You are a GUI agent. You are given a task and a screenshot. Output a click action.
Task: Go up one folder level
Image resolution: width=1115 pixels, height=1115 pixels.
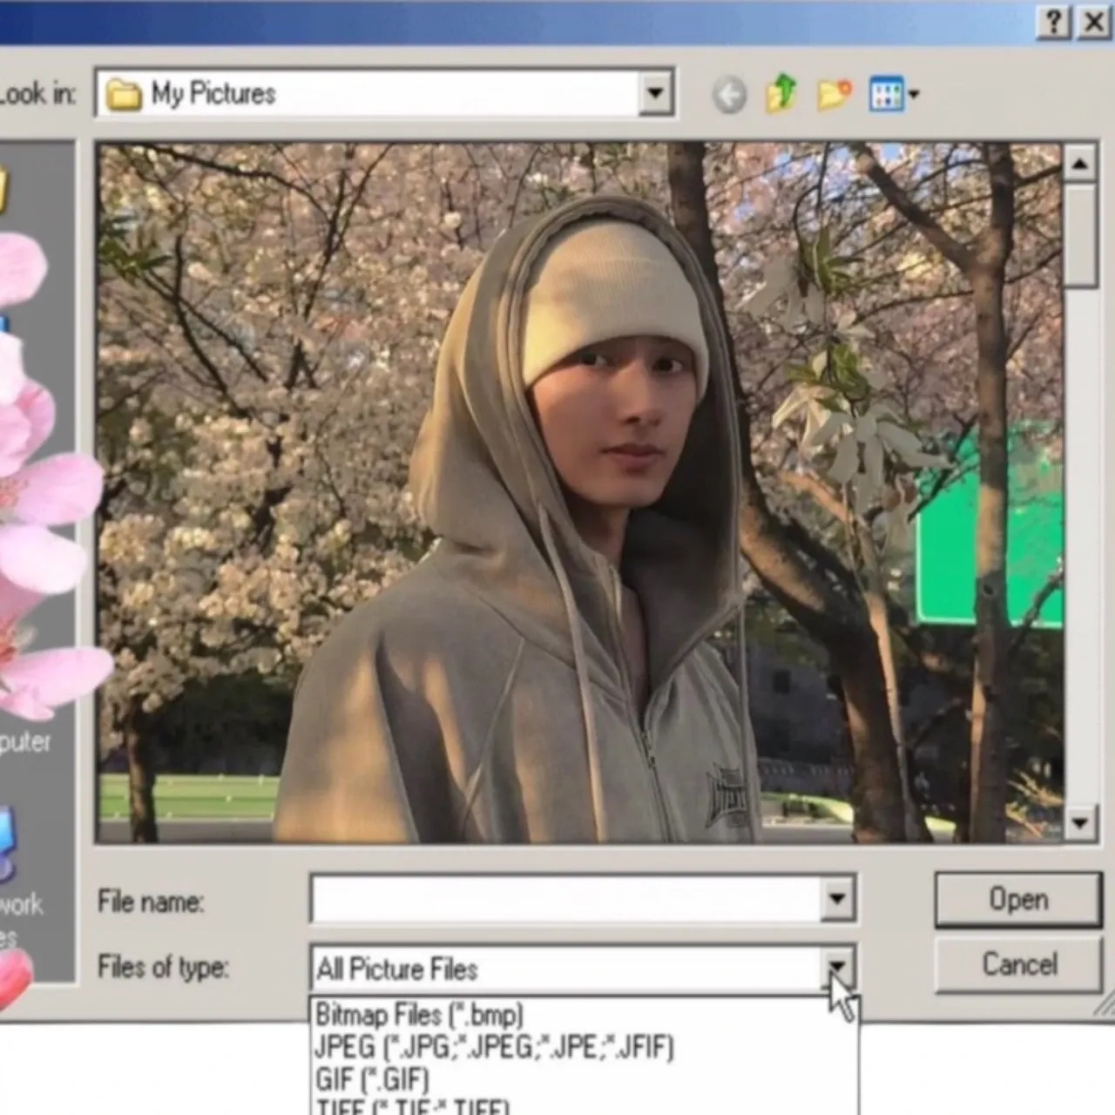pyautogui.click(x=781, y=92)
